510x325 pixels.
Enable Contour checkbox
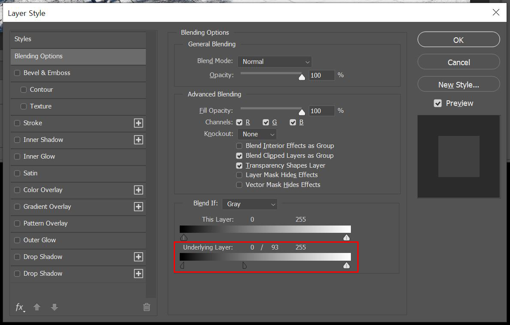point(24,90)
